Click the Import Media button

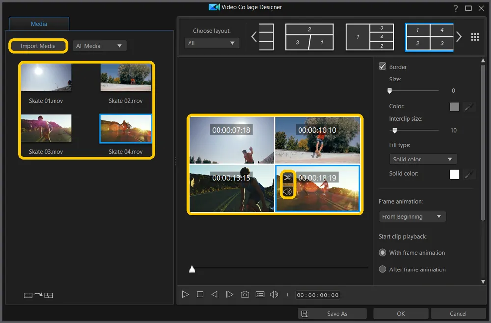coord(38,46)
